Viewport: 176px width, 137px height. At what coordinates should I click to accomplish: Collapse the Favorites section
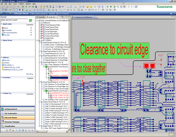(2, 77)
